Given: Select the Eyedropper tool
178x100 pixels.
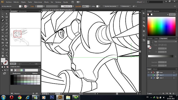Looking at the screenshot, I should 3,46.
